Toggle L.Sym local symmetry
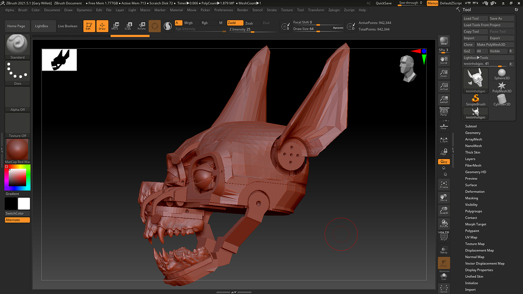Image resolution: width=523 pixels, height=294 pixels. point(444,139)
